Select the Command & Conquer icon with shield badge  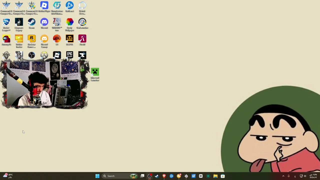[31, 7]
